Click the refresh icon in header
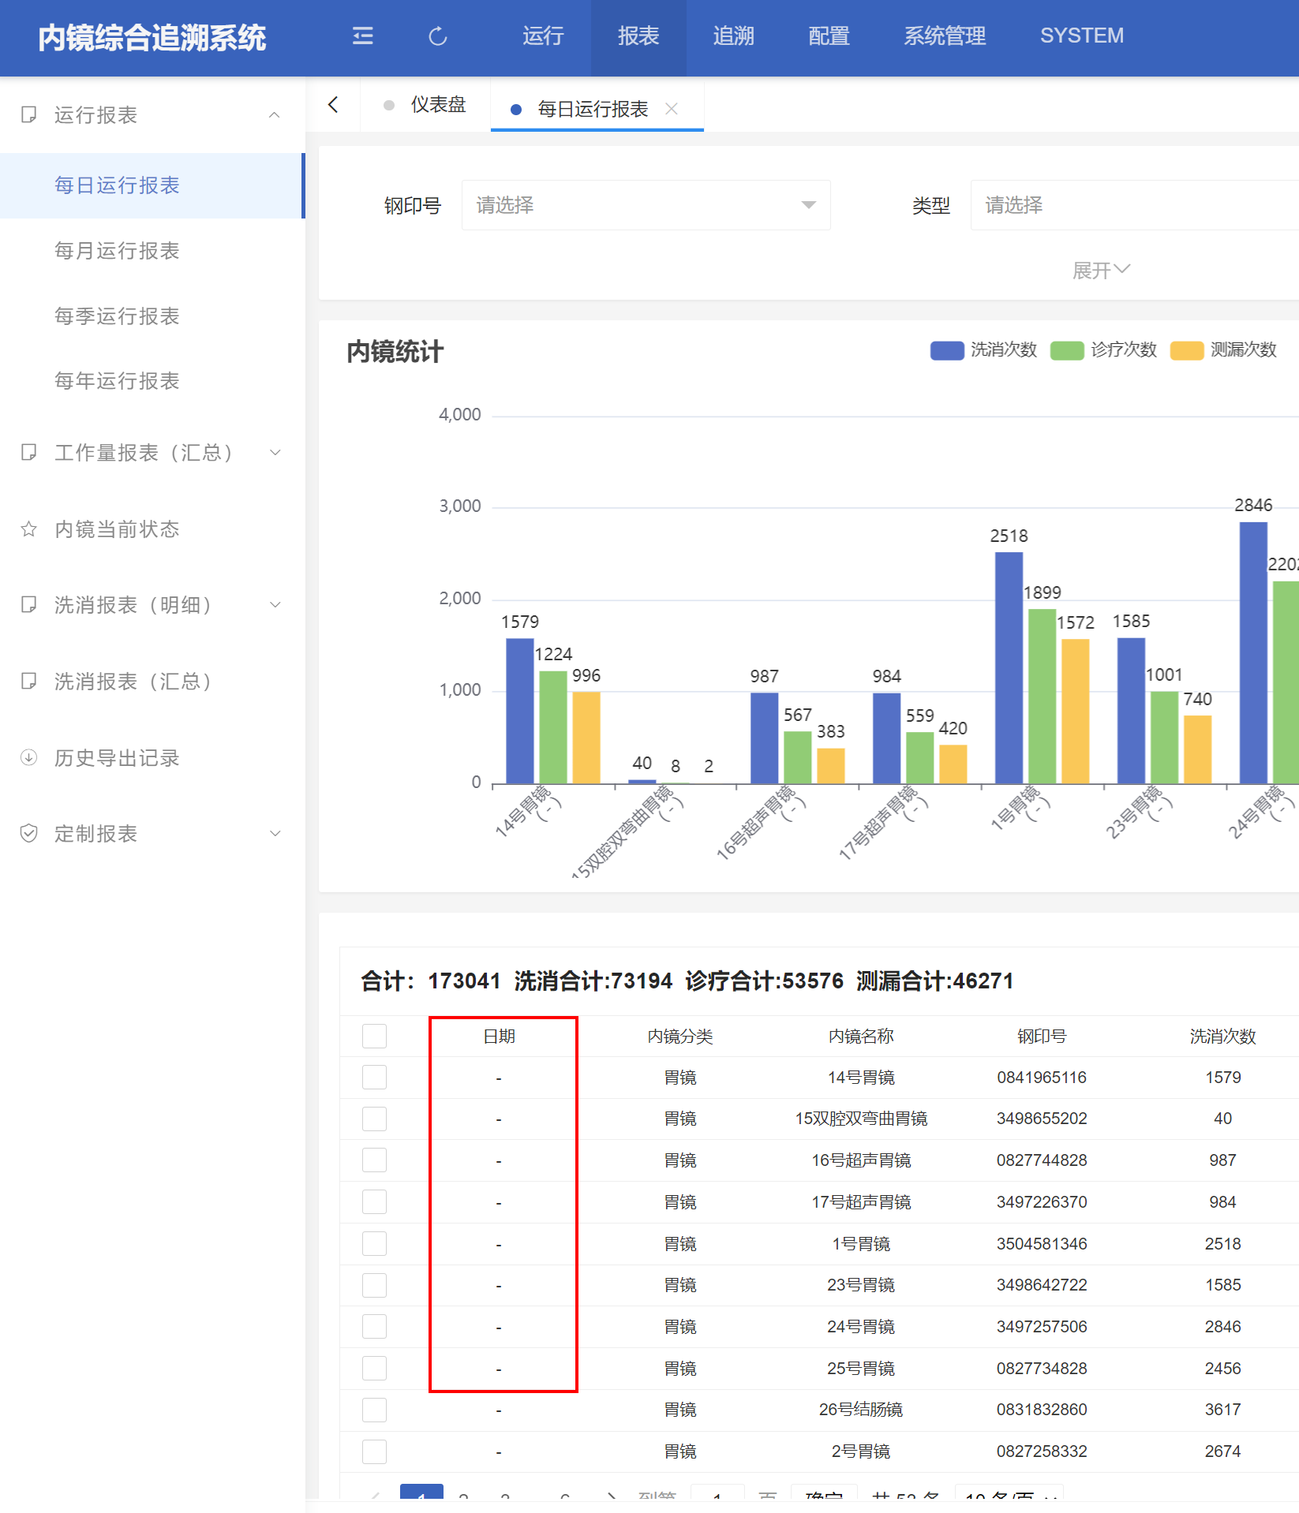This screenshot has width=1299, height=1513. click(x=438, y=36)
